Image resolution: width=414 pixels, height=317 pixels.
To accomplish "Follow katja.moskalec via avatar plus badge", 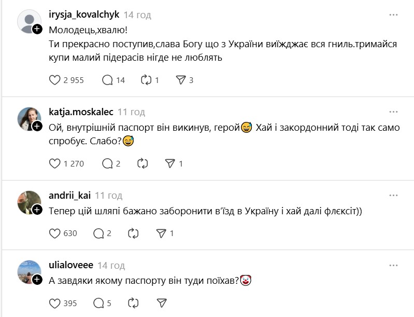I will pos(37,126).
